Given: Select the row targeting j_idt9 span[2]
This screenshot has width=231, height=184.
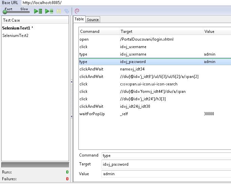Looking at the screenshot, I should 155,77.
